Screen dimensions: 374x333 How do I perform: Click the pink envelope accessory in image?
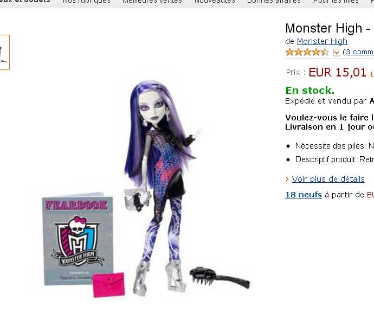tap(109, 285)
